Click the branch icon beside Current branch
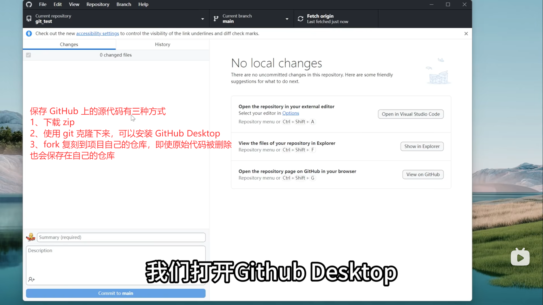The image size is (543, 305). [216, 19]
